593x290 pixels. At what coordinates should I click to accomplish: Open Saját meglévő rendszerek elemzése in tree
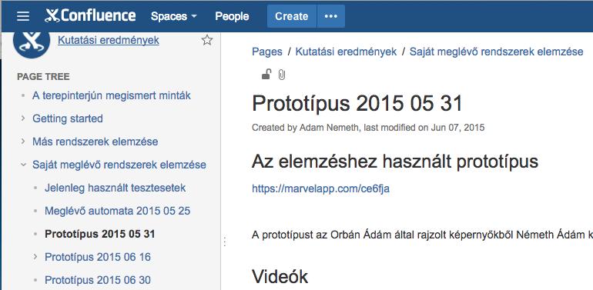tap(119, 165)
